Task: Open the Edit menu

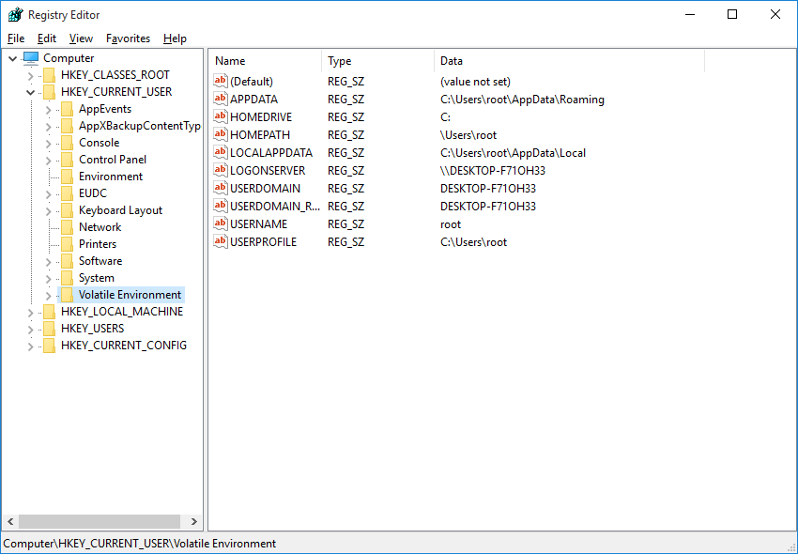Action: click(x=46, y=38)
